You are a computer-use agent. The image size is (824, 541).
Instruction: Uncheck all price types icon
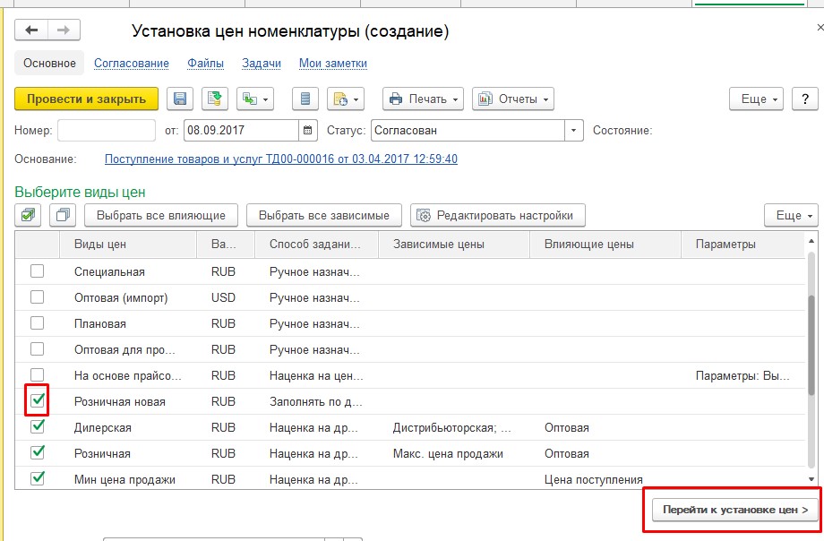click(63, 215)
